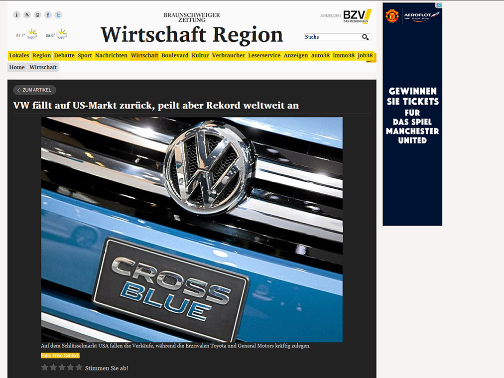Click the Braunschweiger Zeitung masthead

192,17
